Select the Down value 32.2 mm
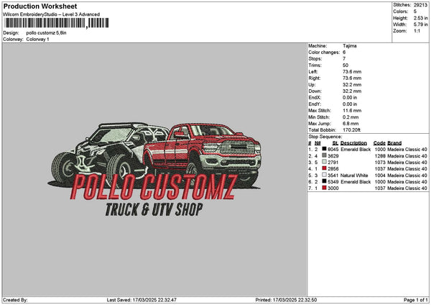The height and width of the screenshot is (305, 431). point(352,91)
